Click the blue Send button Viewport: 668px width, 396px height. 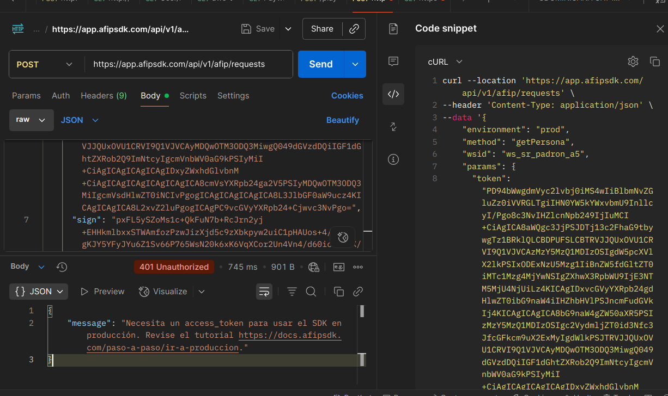coord(320,64)
